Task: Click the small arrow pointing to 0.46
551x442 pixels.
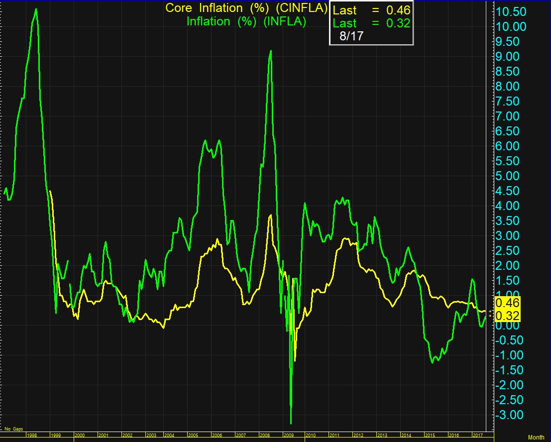Action: point(490,312)
